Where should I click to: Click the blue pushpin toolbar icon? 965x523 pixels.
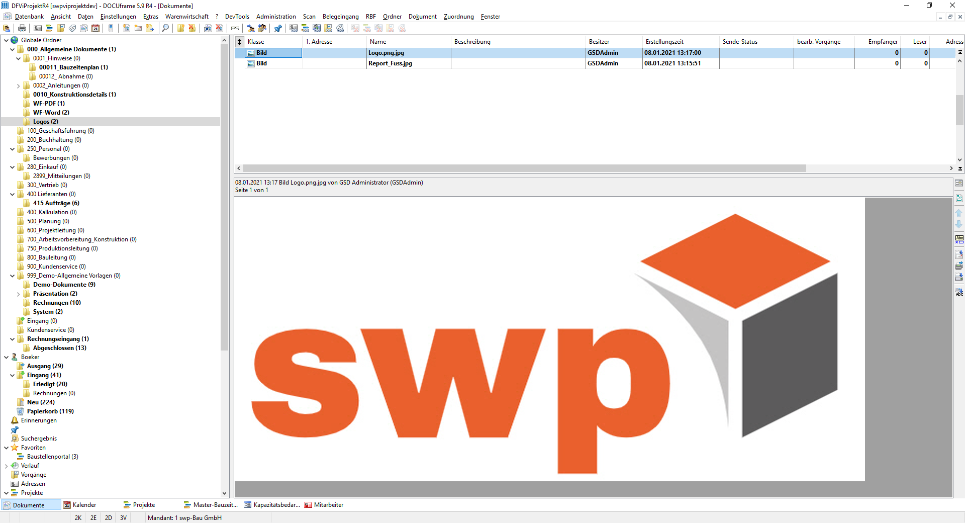click(278, 28)
